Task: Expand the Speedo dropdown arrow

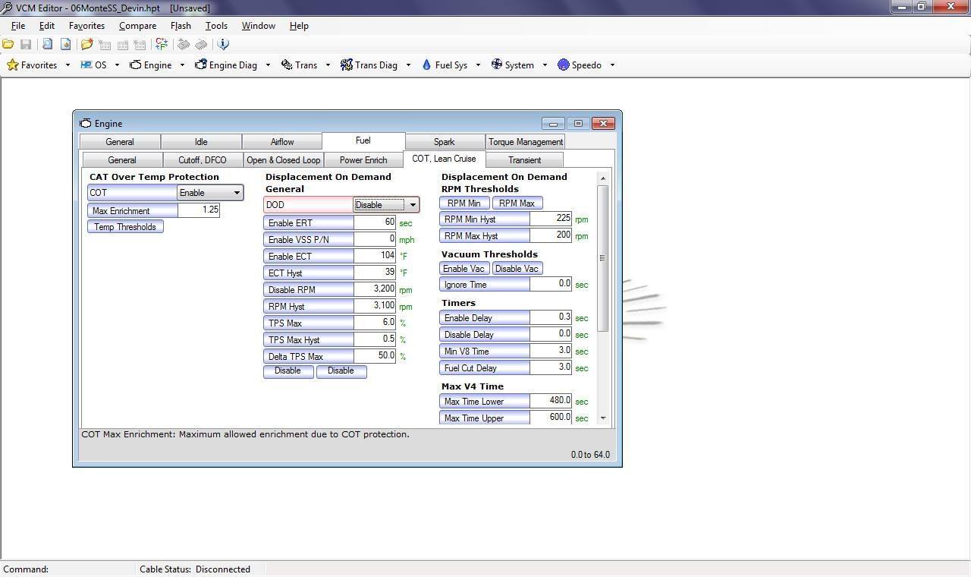Action: (612, 65)
